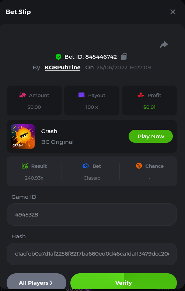
Task: Expand the All Players list
Action: pos(36,282)
